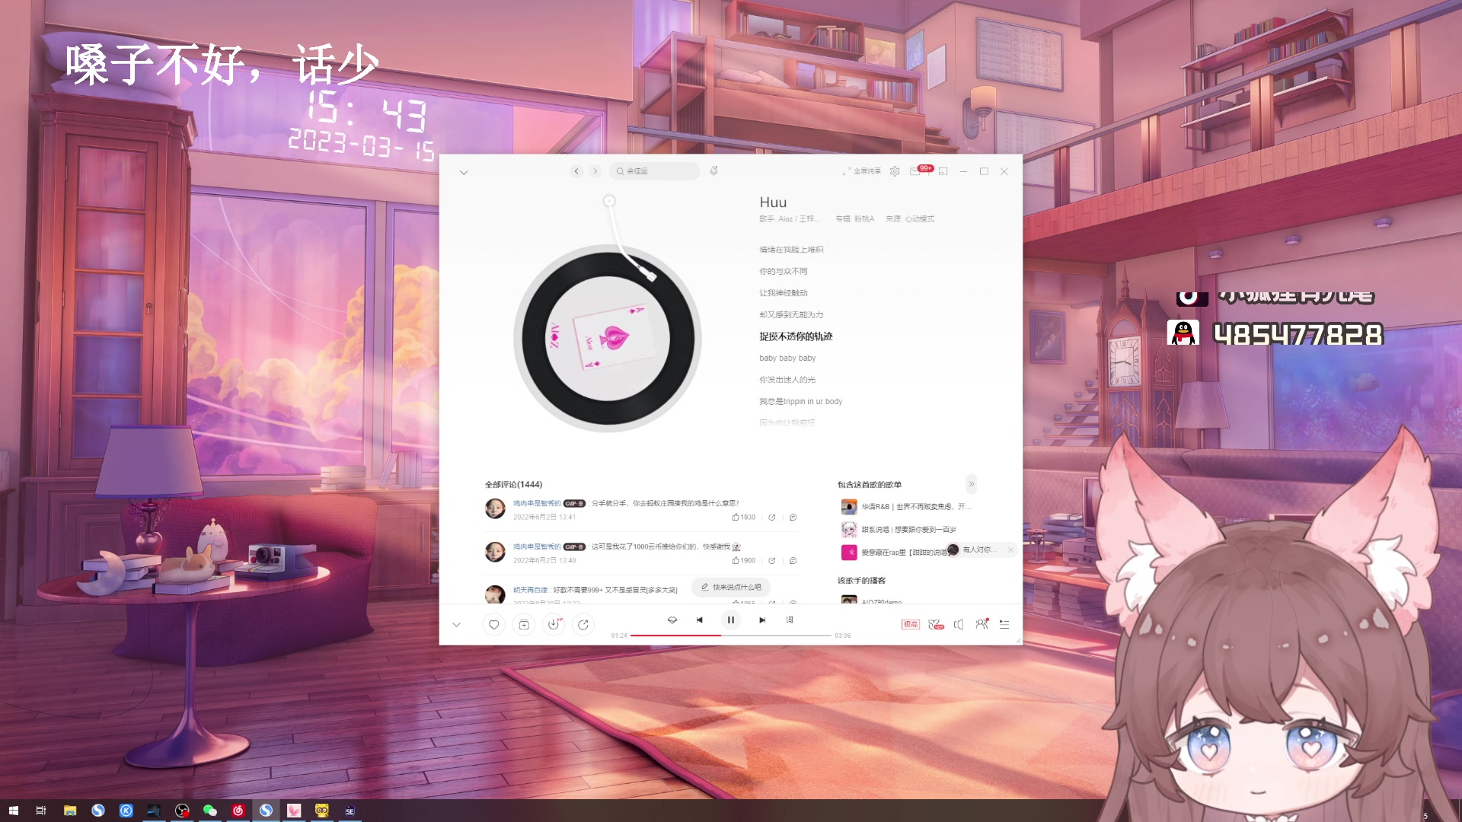Open the blue K app on taskbar

(126, 811)
